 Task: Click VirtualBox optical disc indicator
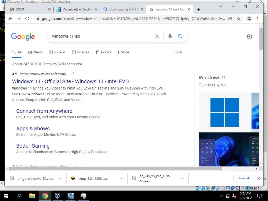point(203,188)
